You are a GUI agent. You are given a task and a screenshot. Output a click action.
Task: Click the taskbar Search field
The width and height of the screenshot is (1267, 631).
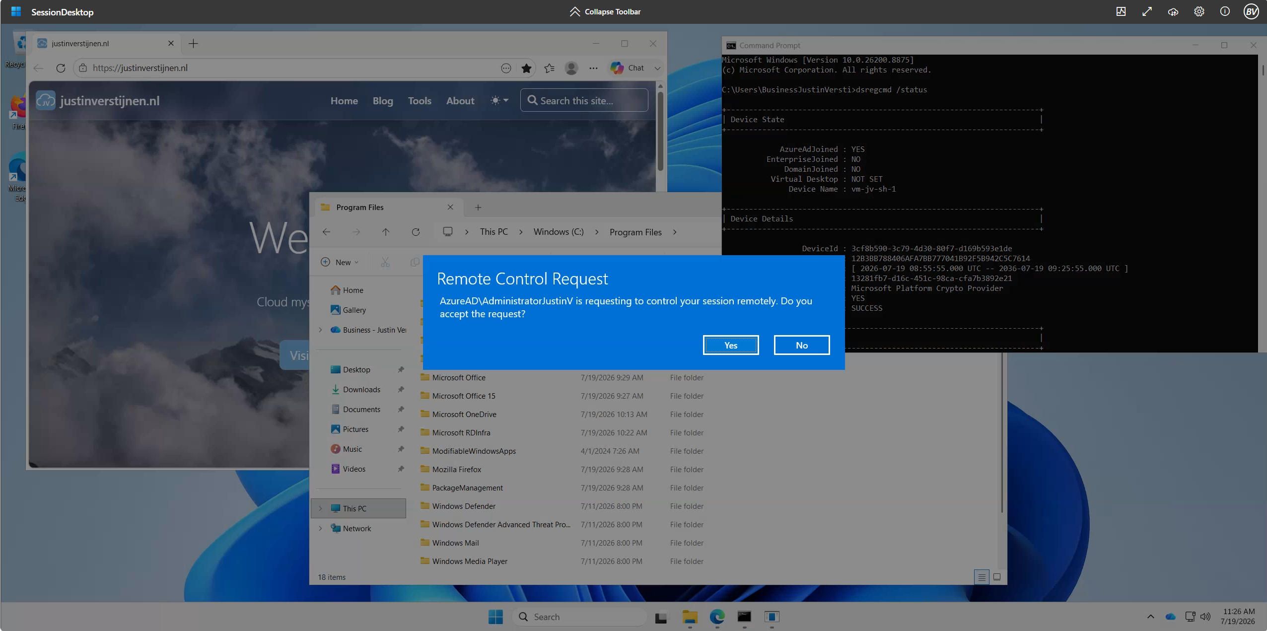point(579,617)
